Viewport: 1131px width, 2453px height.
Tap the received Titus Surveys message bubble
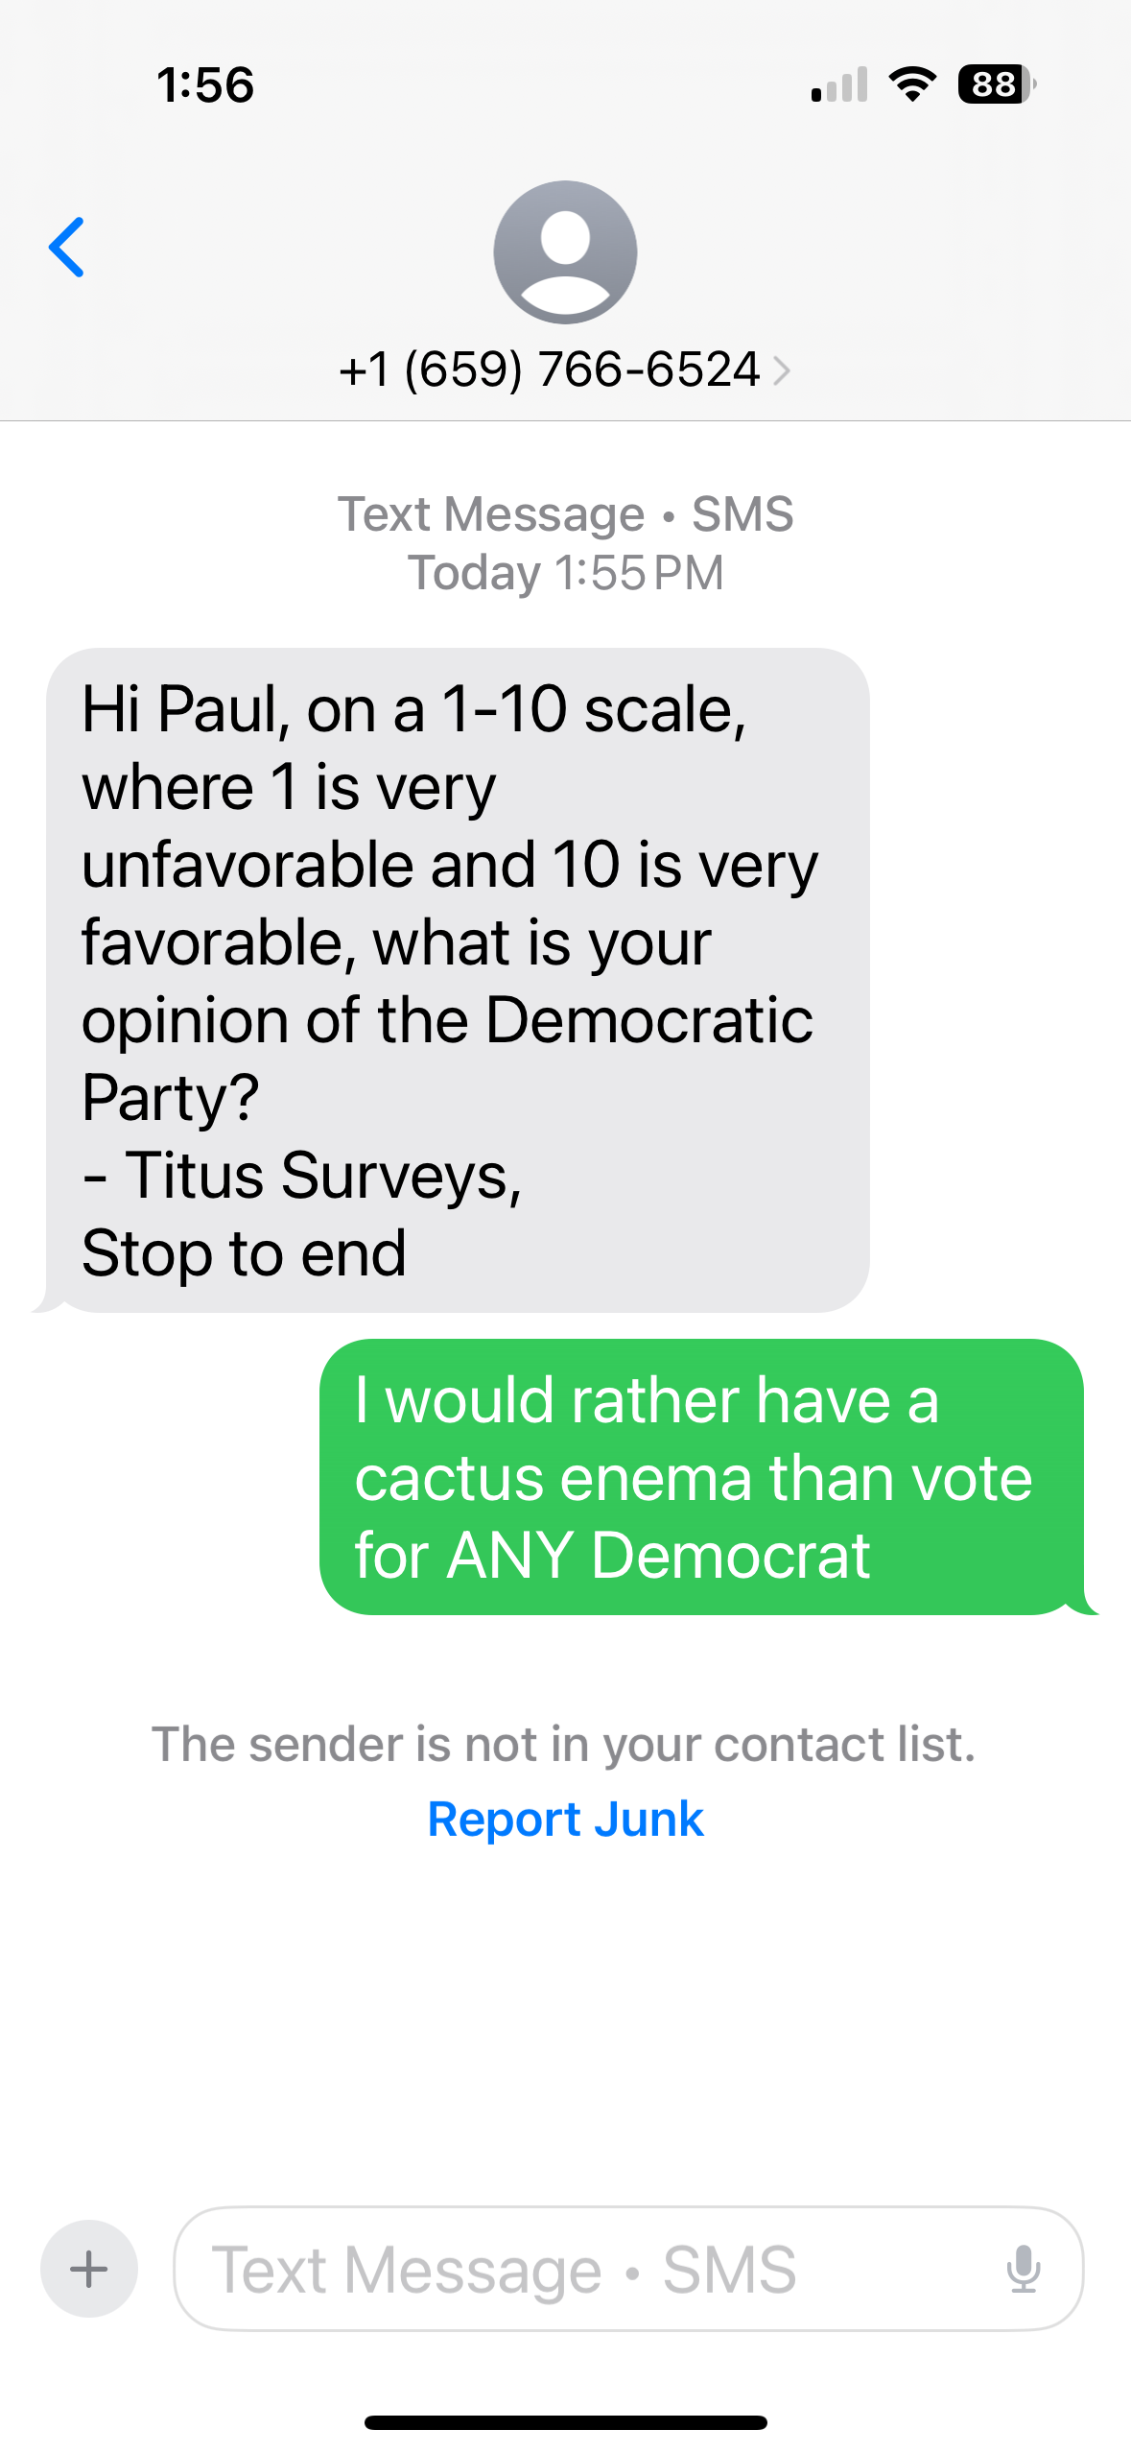pyautogui.click(x=458, y=979)
